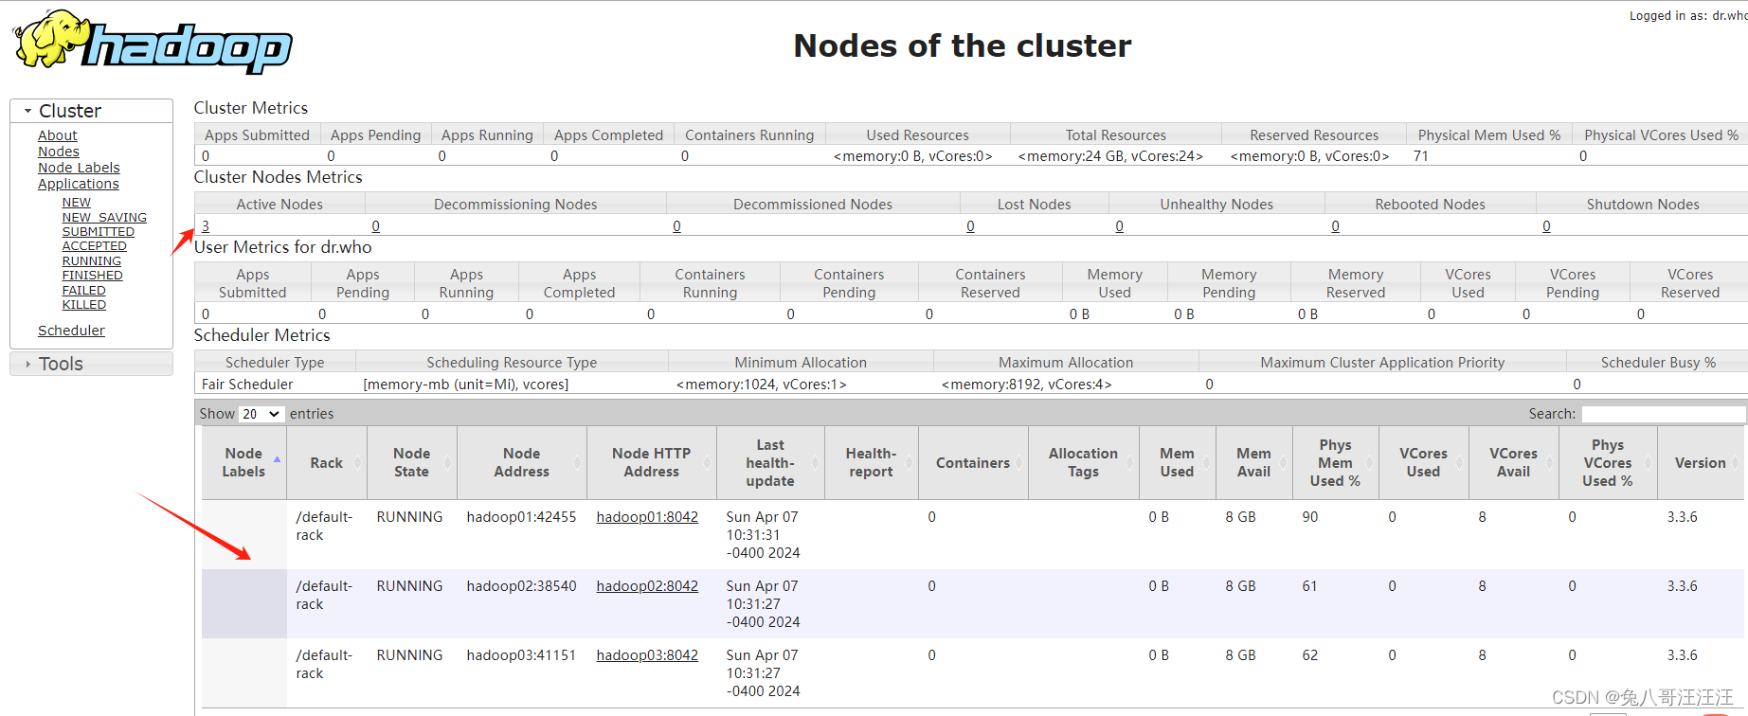Viewport: 1748px width, 716px height.
Task: Open hadoop02:8042 node HTTP address
Action: (647, 586)
